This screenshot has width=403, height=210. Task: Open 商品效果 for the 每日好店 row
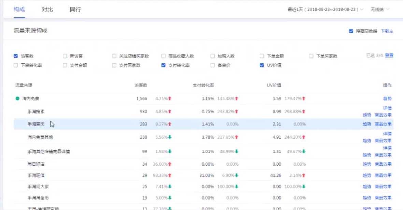point(383,164)
